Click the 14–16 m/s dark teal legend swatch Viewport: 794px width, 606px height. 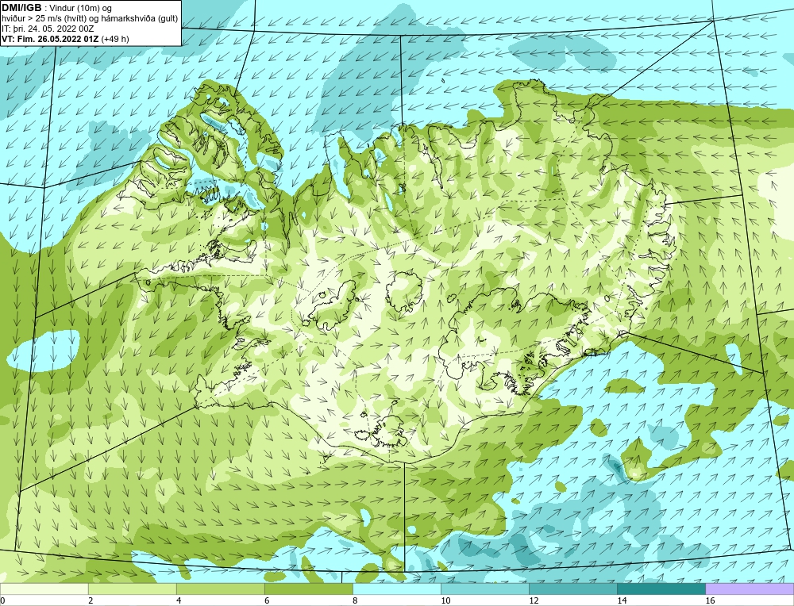pyautogui.click(x=661, y=589)
